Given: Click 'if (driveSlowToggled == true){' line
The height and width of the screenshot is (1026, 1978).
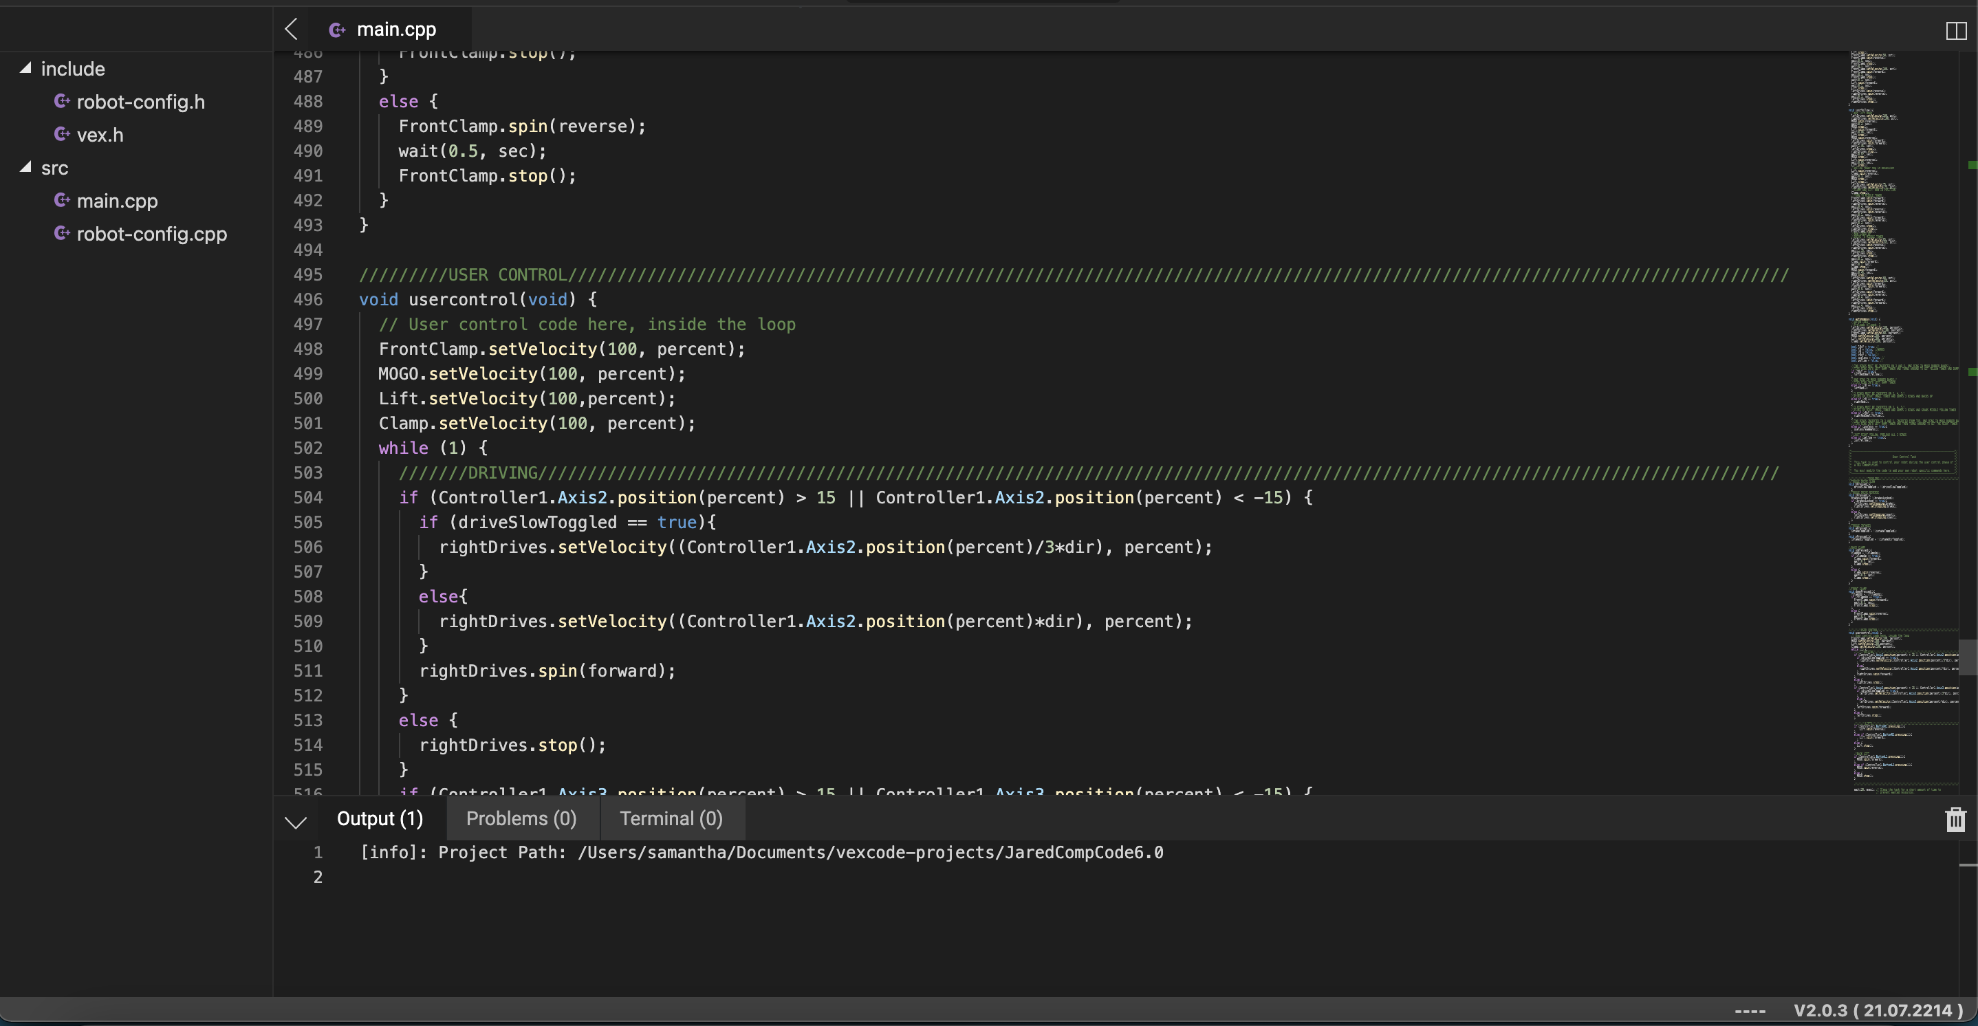Looking at the screenshot, I should coord(567,522).
